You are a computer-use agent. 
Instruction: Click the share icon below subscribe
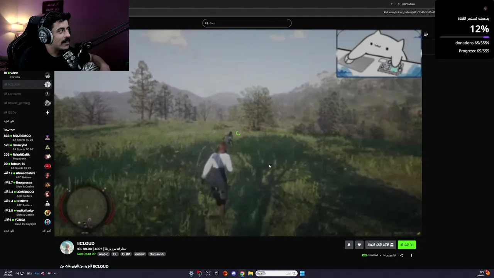click(x=401, y=255)
